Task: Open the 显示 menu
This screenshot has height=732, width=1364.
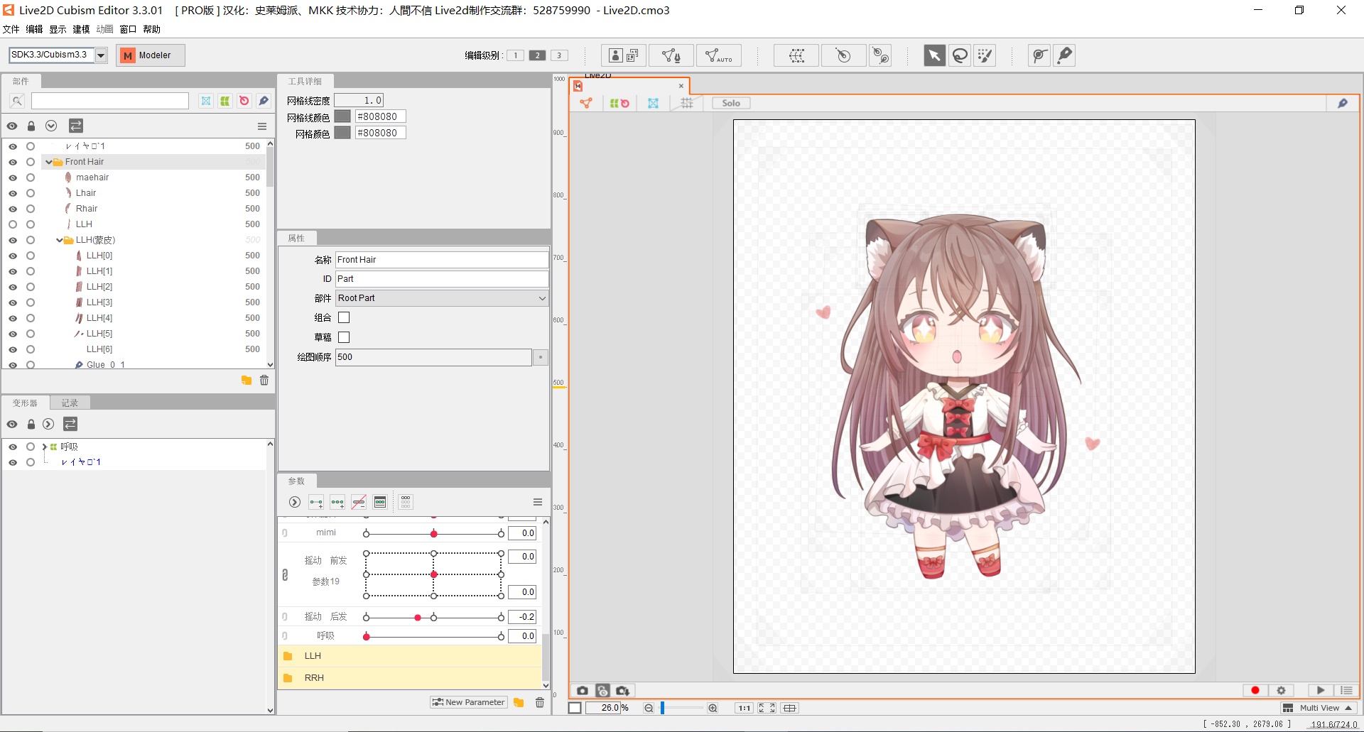Action: click(x=58, y=29)
